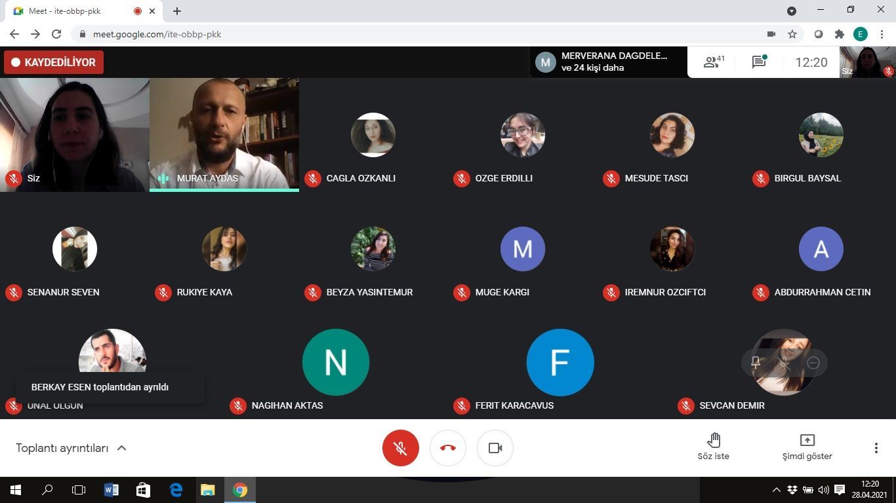This screenshot has width=896, height=503.
Task: Bookmark page with the star icon
Action: point(792,34)
